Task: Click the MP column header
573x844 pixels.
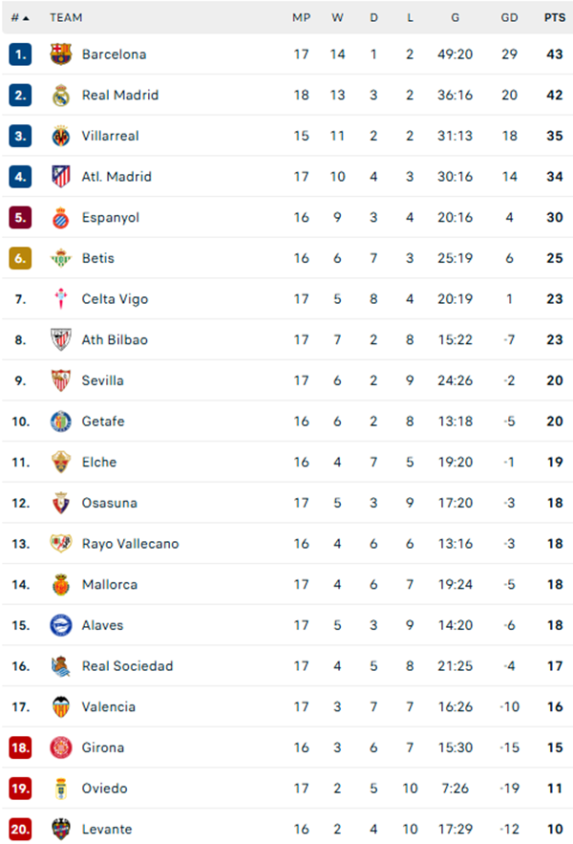Action: point(301,17)
